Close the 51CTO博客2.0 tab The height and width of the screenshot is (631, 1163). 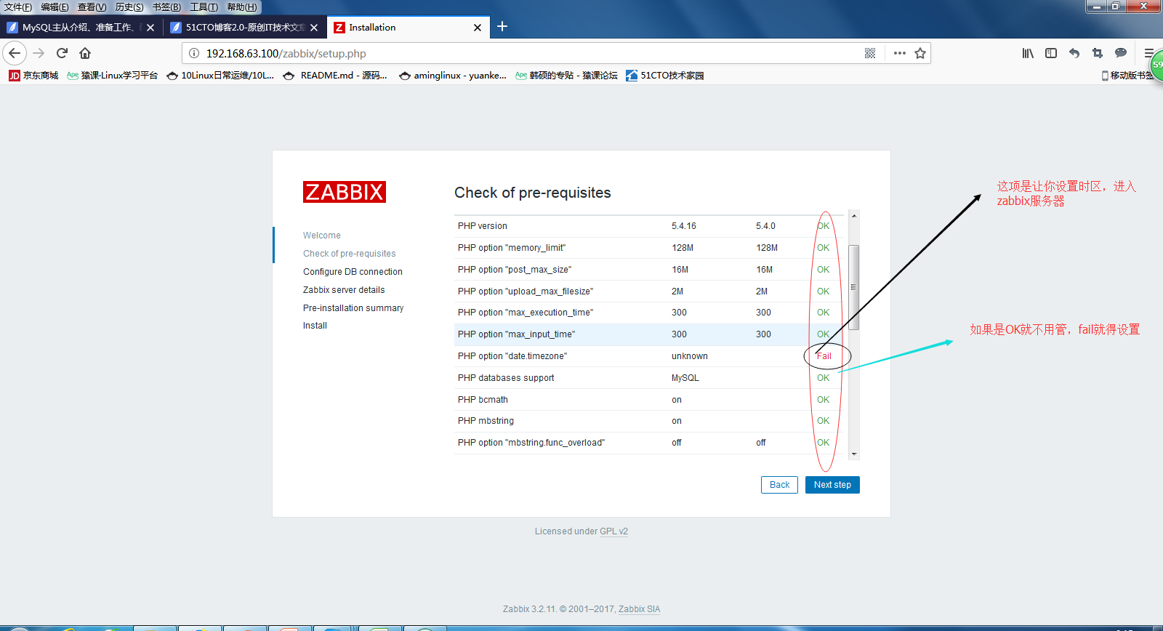(314, 28)
